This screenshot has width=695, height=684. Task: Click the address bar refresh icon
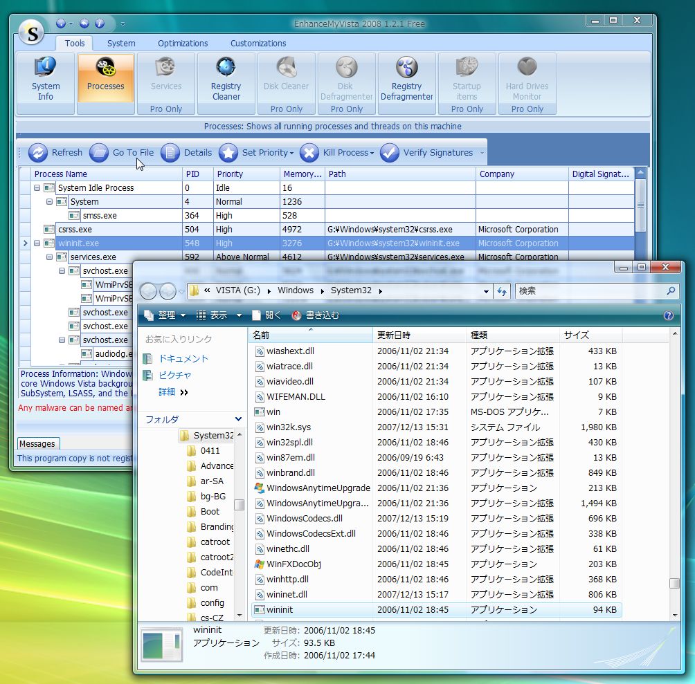[x=502, y=291]
